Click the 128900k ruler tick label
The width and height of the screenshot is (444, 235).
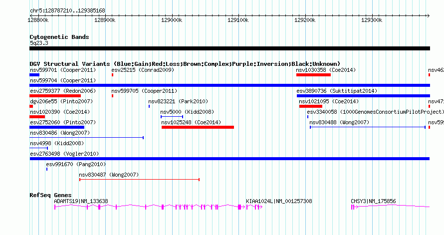(105, 20)
